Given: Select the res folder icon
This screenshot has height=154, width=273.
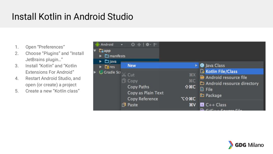Looking at the screenshot, I should coord(107,67).
